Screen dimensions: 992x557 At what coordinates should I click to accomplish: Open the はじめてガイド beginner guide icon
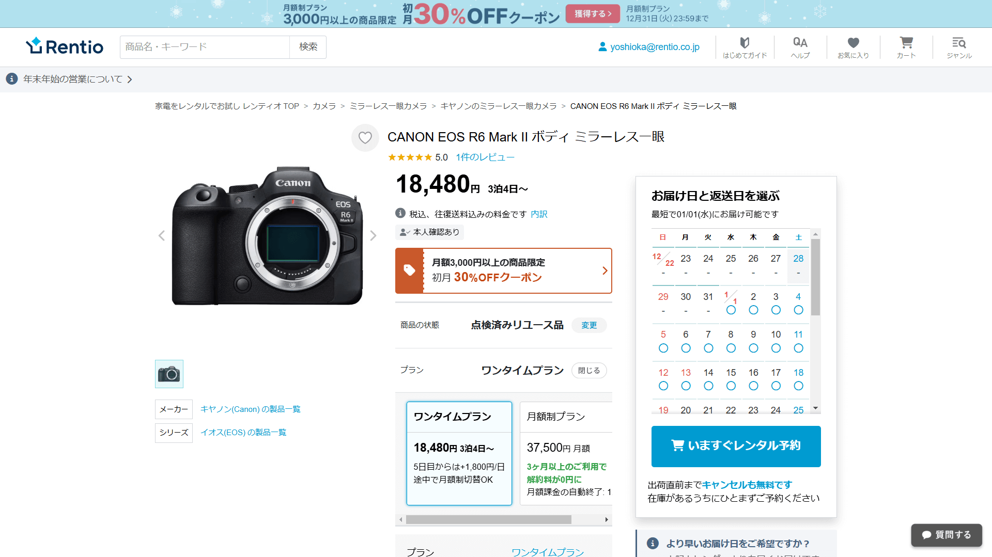745,47
